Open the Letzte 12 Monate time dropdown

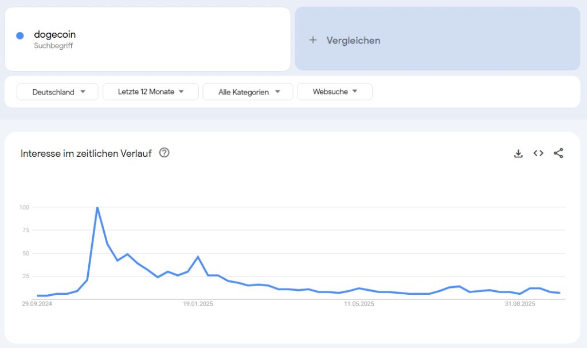[151, 92]
